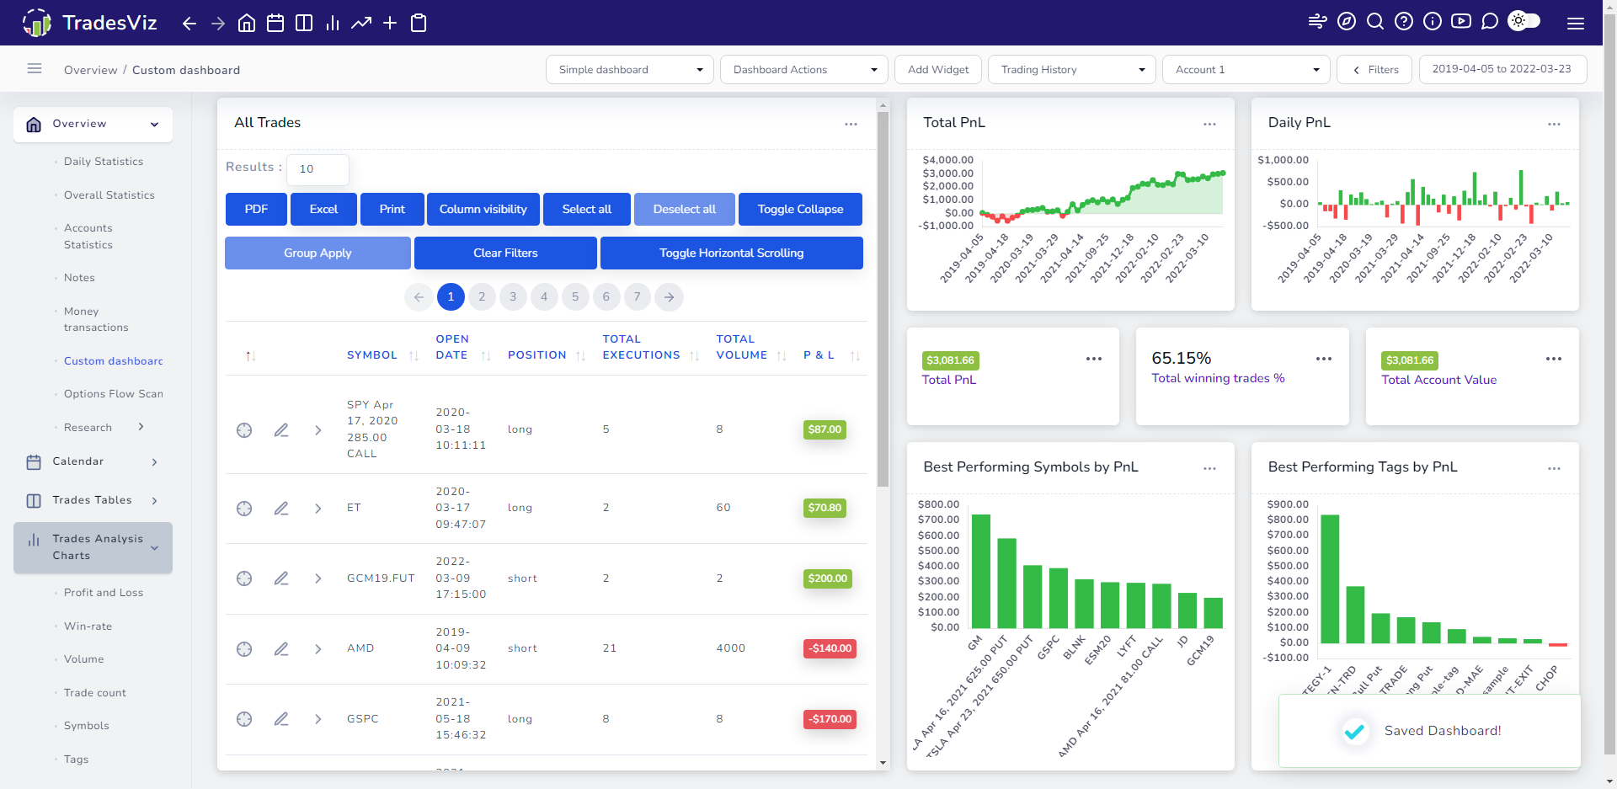Viewport: 1617px width, 789px height.
Task: Open Best Performing Symbols widget options
Action: [1209, 468]
